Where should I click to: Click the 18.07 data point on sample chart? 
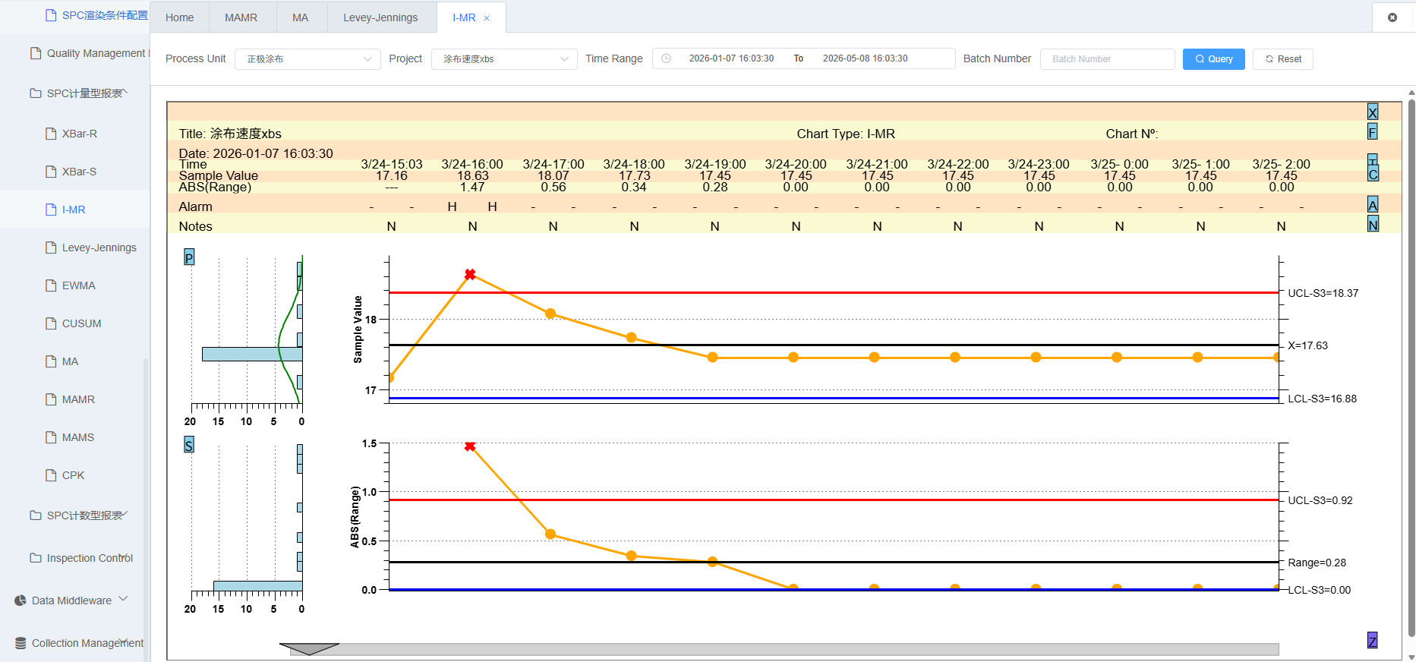click(x=550, y=314)
